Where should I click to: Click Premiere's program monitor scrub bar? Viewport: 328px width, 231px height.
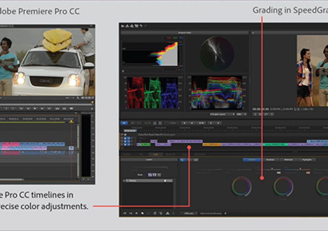(46, 104)
